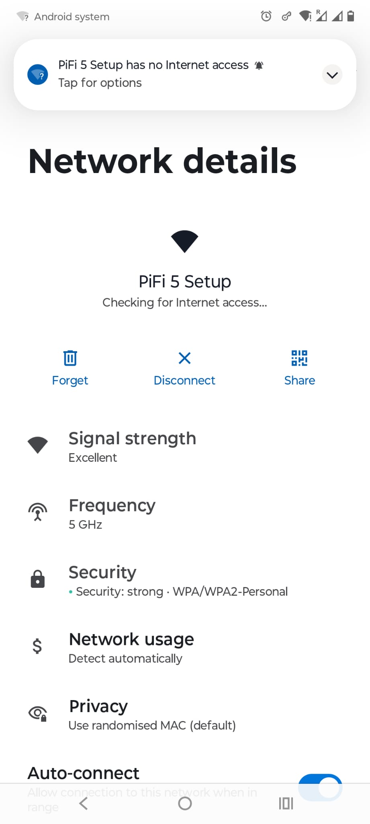Viewport: 370px width, 824px height.
Task: Expand the no Internet access notification
Action: coord(332,75)
